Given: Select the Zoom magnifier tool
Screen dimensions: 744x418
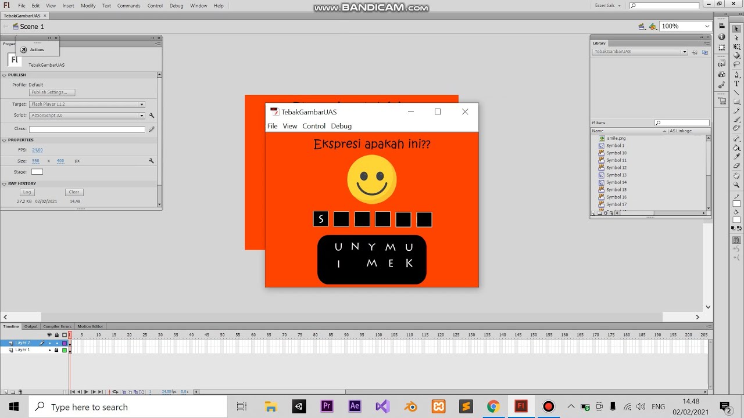Looking at the screenshot, I should (x=736, y=185).
